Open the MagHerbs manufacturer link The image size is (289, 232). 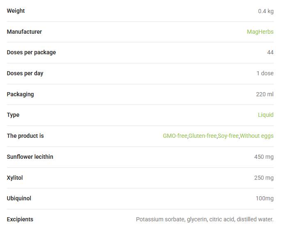260,32
